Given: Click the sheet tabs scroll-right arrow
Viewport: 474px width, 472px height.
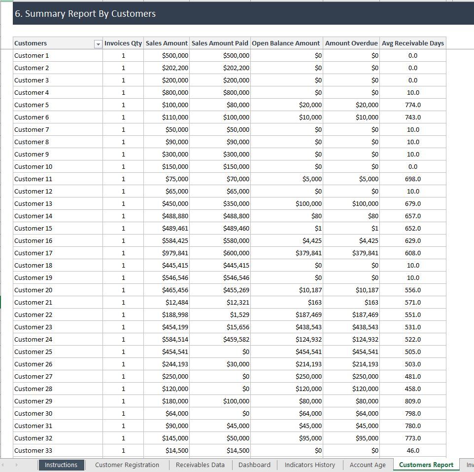Looking at the screenshot, I should (x=16, y=465).
